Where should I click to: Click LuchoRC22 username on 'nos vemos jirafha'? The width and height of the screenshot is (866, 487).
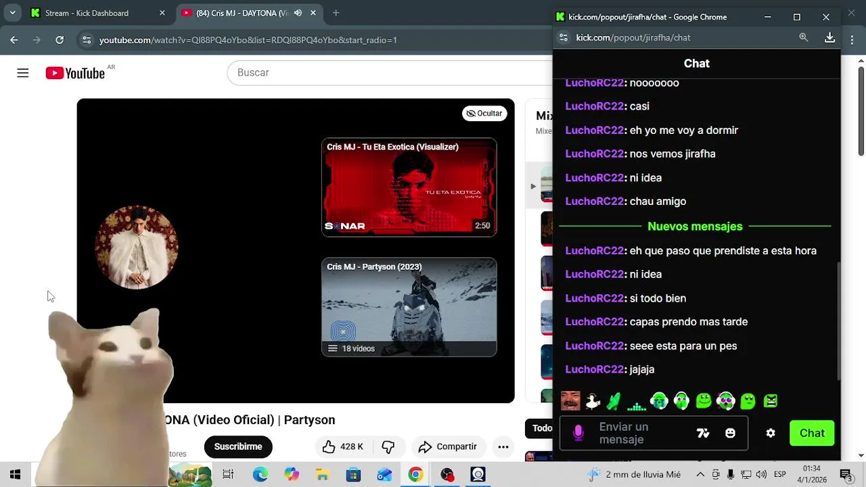(595, 154)
